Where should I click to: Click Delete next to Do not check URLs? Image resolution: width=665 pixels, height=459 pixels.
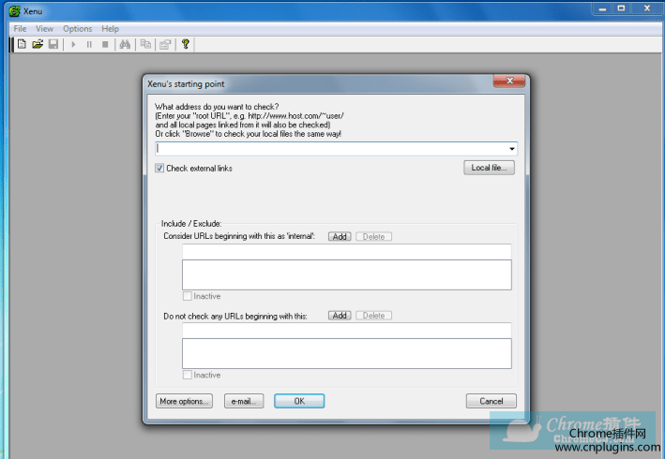[x=373, y=316]
